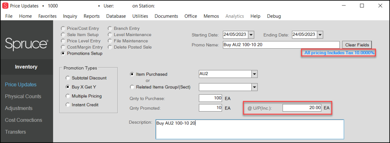Choose the Multiple Pricing radio option
The height and width of the screenshot is (143, 390).
[68, 96]
